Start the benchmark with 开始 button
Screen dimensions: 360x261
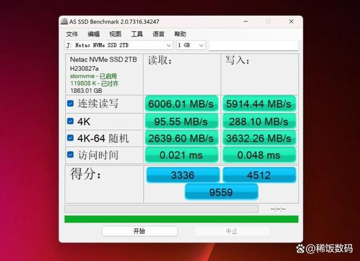[x=140, y=231]
